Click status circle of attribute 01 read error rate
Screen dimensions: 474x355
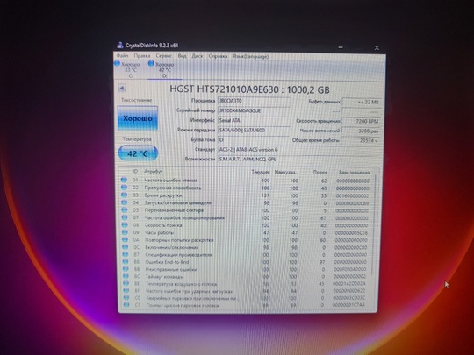124,180
